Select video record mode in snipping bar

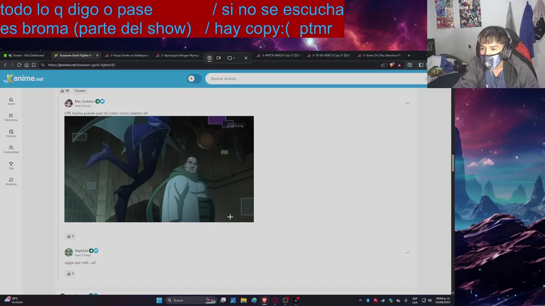(x=218, y=58)
